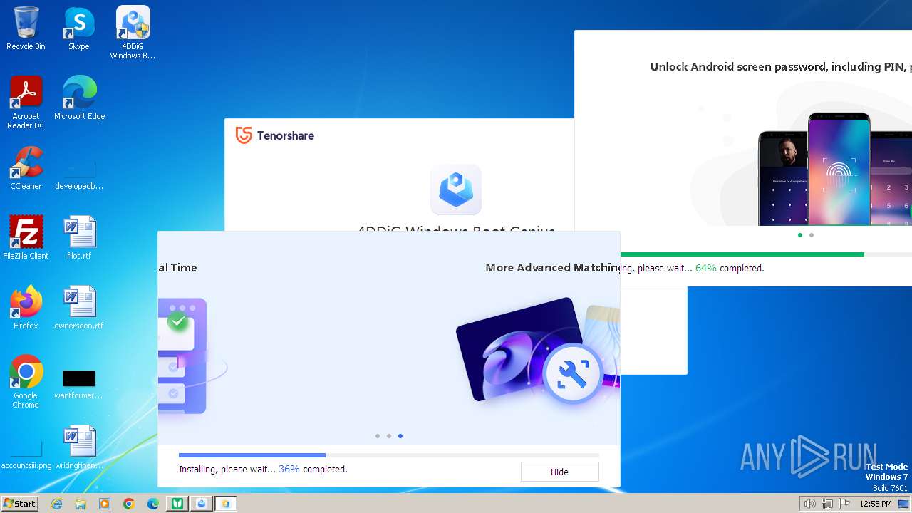Select the writingfinan document icon
Viewport: 912px width, 513px height.
point(79,447)
